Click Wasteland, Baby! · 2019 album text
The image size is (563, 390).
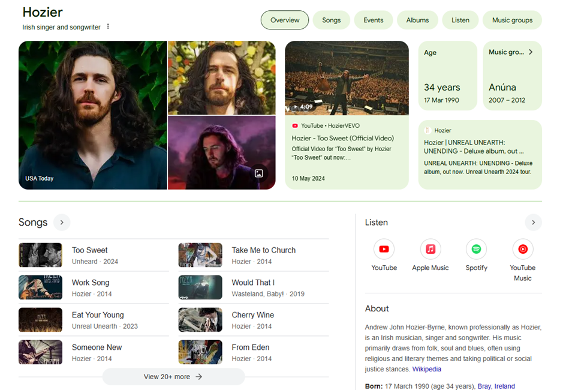point(268,294)
